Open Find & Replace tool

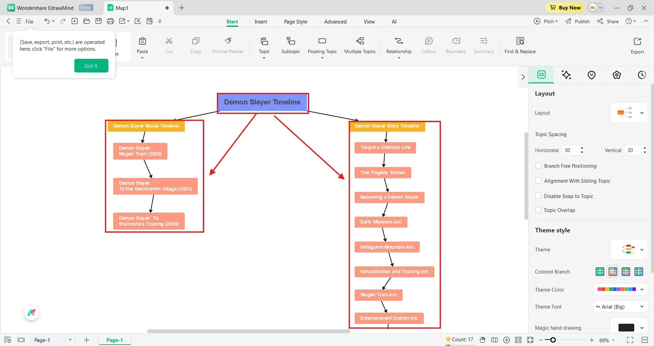point(520,46)
